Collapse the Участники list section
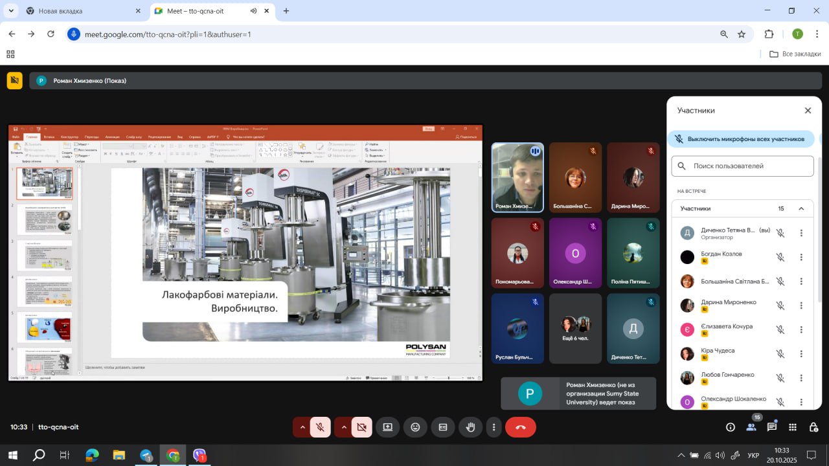This screenshot has width=829, height=466. 801,208
